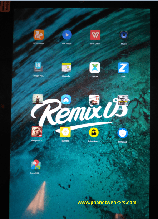
Task: Open Google Pinyin keyboard app
Action: pos(38,67)
